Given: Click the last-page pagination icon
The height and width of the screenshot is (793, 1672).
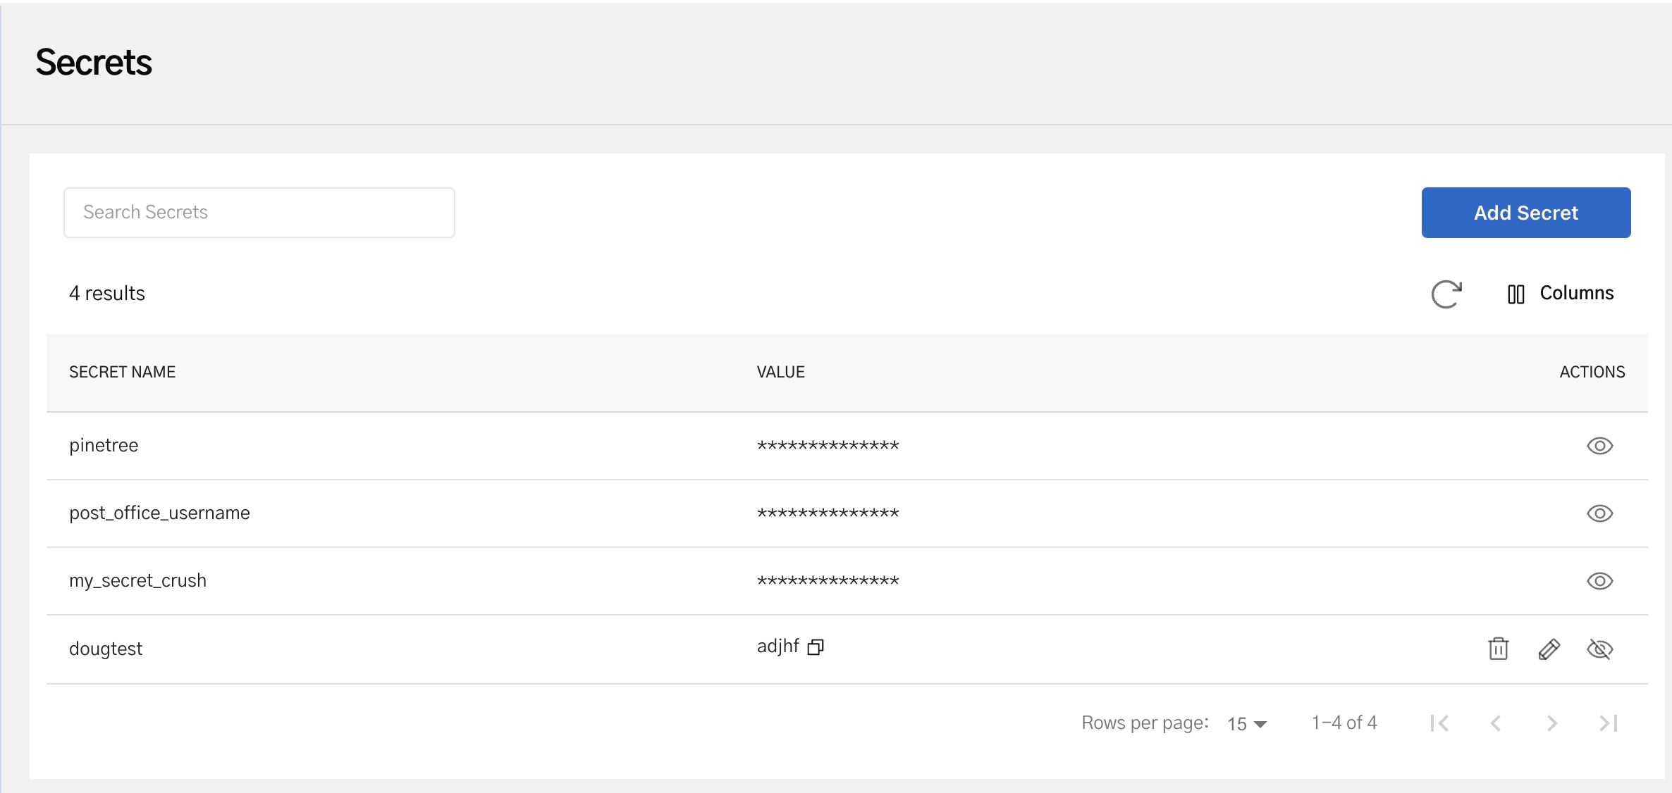Looking at the screenshot, I should pyautogui.click(x=1607, y=723).
